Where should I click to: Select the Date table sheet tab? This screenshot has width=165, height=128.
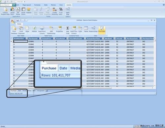click(19, 91)
